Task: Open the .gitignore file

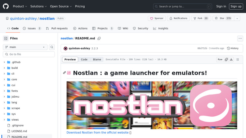Action: 17,125
